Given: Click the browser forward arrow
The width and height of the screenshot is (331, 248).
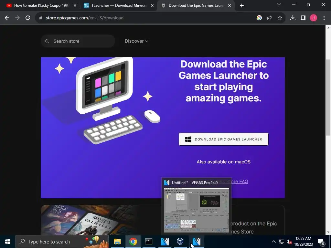Looking at the screenshot, I should click(17, 18).
